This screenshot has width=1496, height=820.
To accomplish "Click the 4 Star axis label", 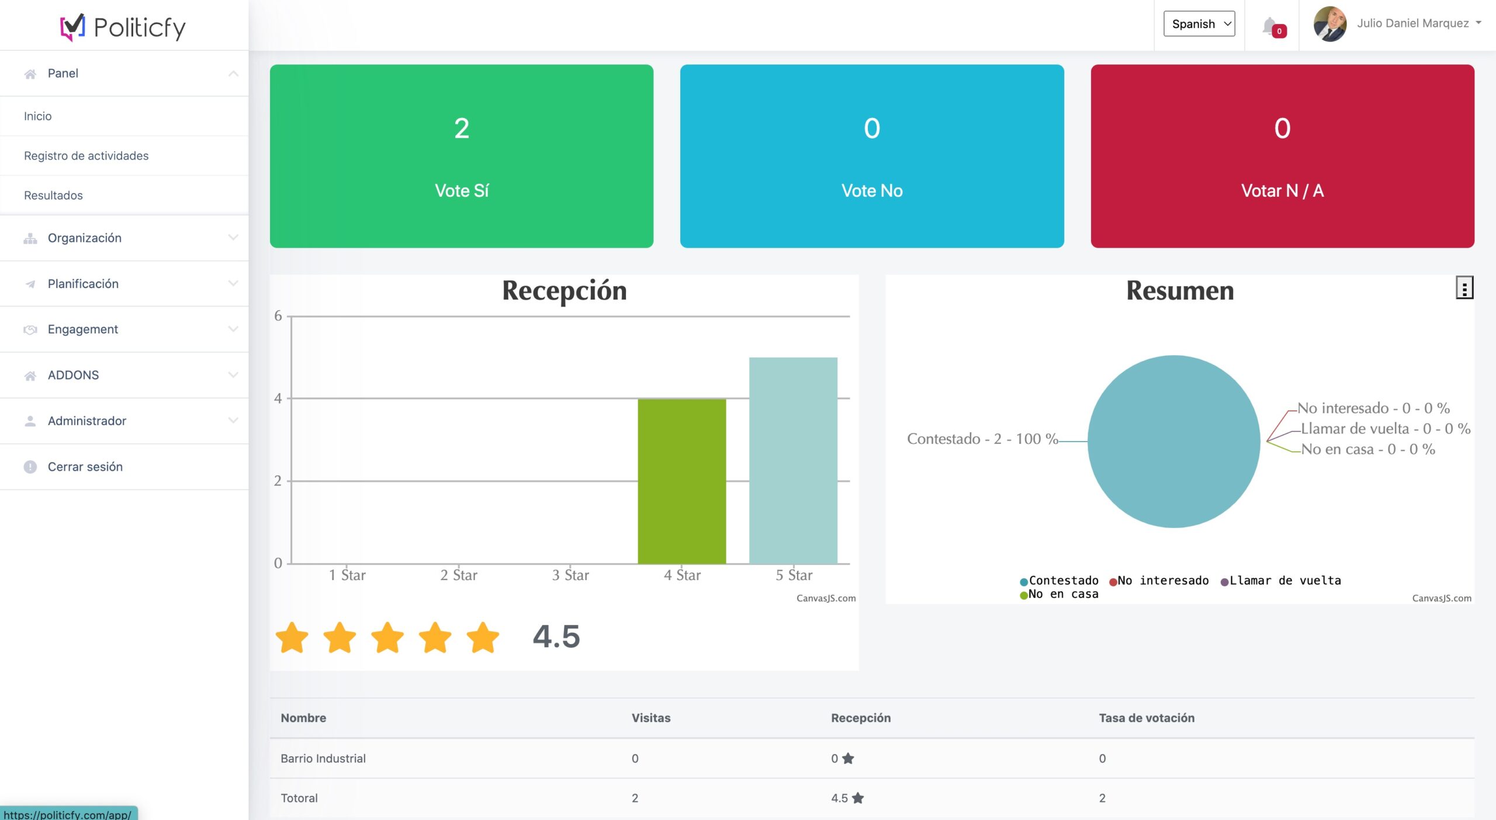I will (682, 575).
